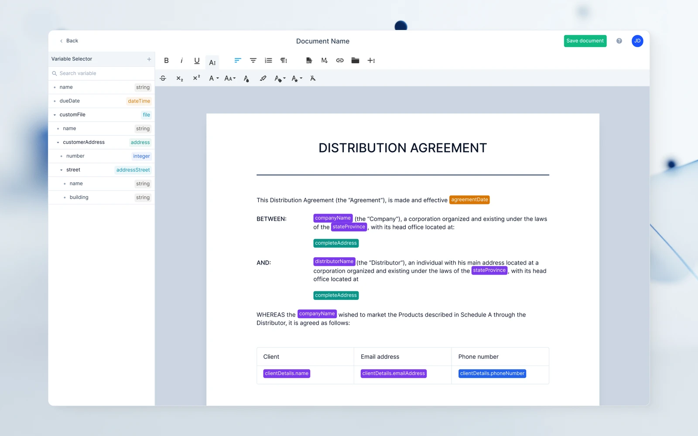Open the JD user avatar menu
Viewport: 698px width, 436px height.
tap(637, 41)
